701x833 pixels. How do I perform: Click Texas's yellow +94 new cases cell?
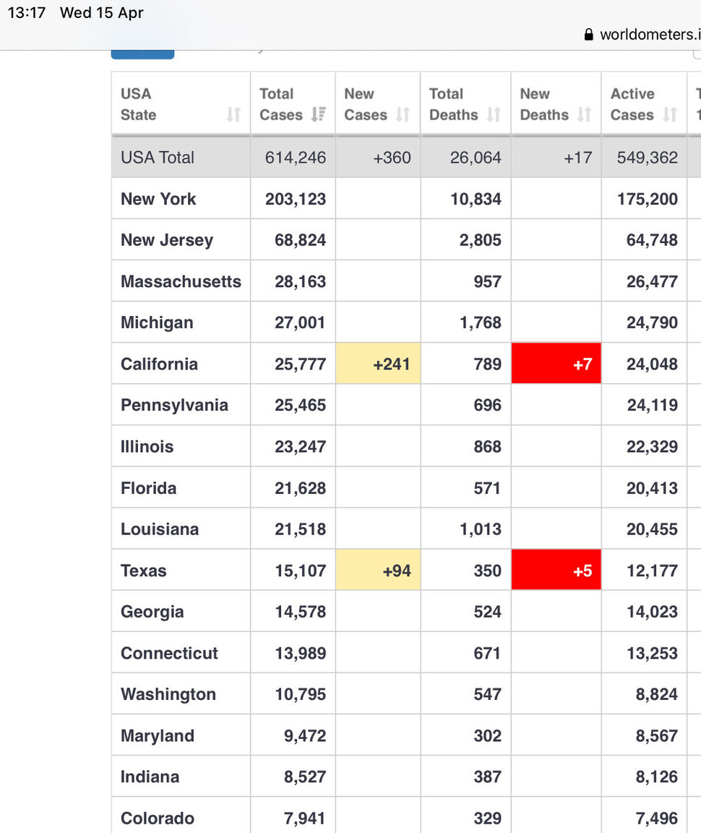coord(378,571)
